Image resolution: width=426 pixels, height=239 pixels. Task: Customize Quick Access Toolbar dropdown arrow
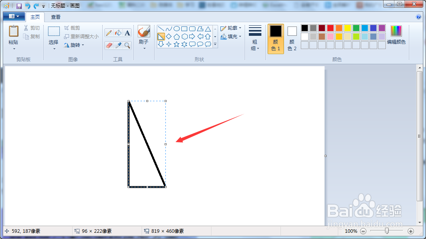[43, 6]
